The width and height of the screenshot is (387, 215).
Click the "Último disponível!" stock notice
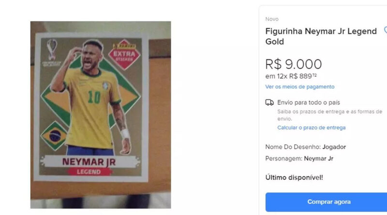294,177
